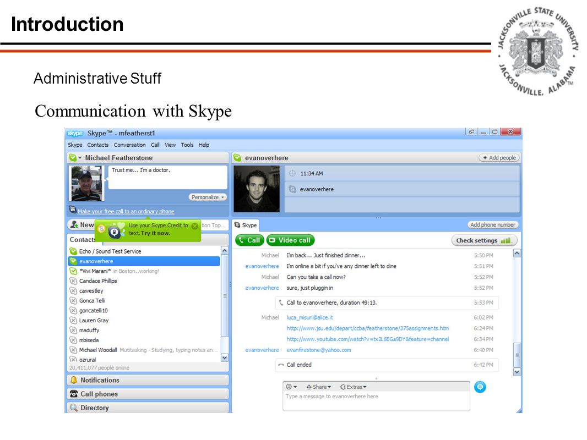Viewport: 587px width, 440px height.
Task: Click the Call phones telephone icon
Action: 74,394
